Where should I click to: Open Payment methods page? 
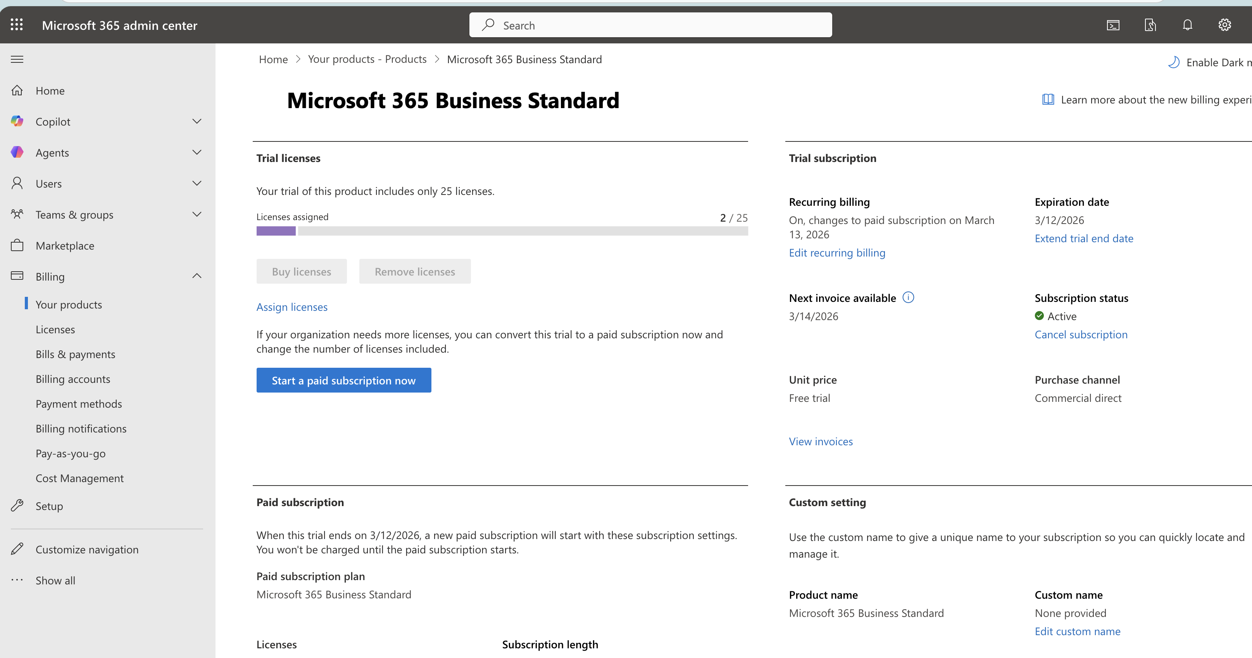[79, 403]
